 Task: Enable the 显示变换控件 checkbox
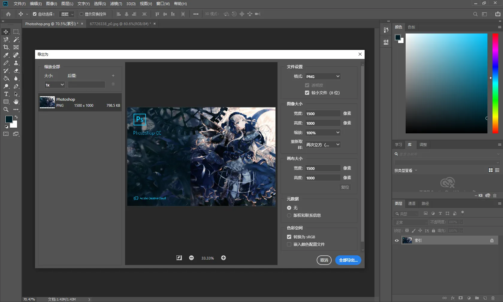81,14
